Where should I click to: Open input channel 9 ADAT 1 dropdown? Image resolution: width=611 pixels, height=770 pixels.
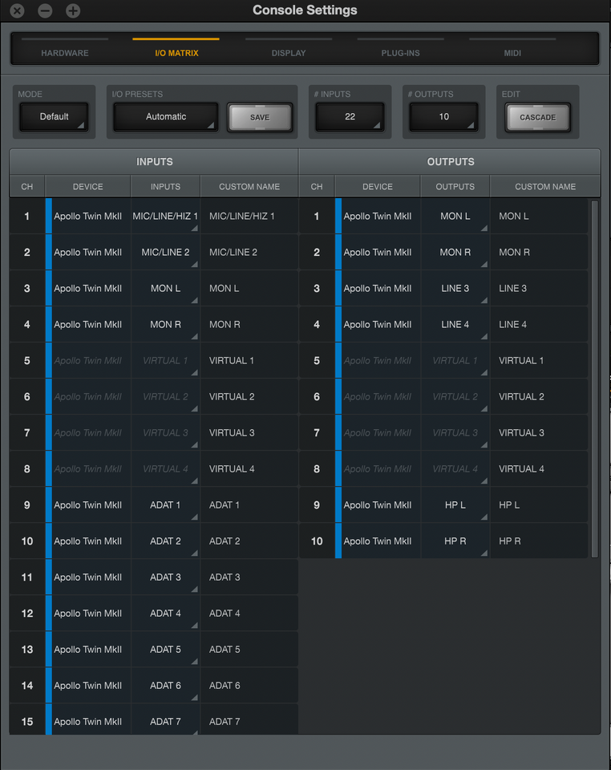click(x=165, y=505)
